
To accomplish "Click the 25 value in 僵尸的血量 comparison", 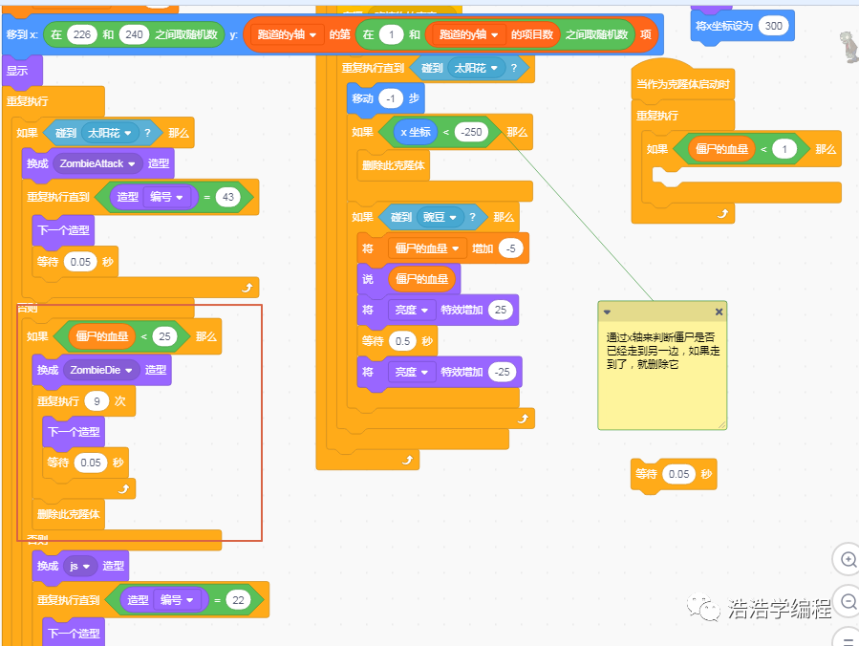I will click(x=165, y=336).
